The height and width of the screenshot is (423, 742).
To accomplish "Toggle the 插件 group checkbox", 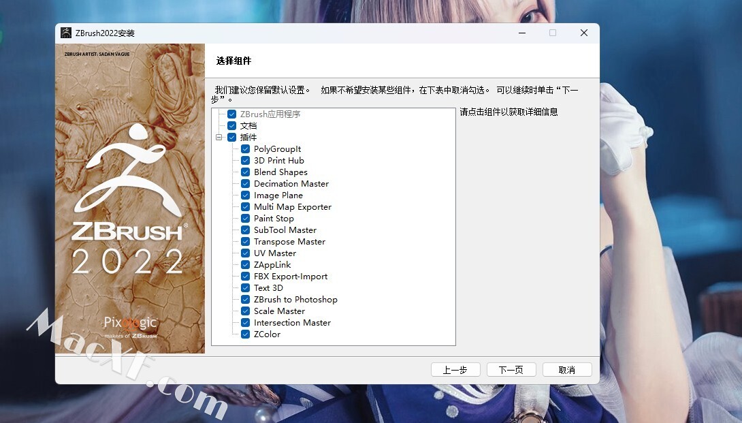I will point(232,138).
